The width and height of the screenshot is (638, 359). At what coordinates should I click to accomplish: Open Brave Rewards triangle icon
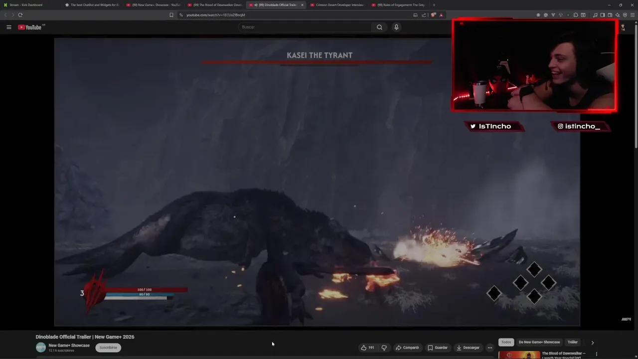pos(441,15)
